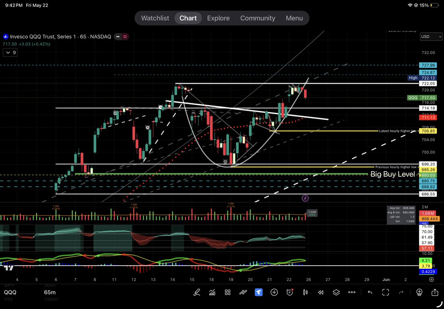Tap the Jun date on time axis
This screenshot has height=309, width=444.
pos(386,279)
